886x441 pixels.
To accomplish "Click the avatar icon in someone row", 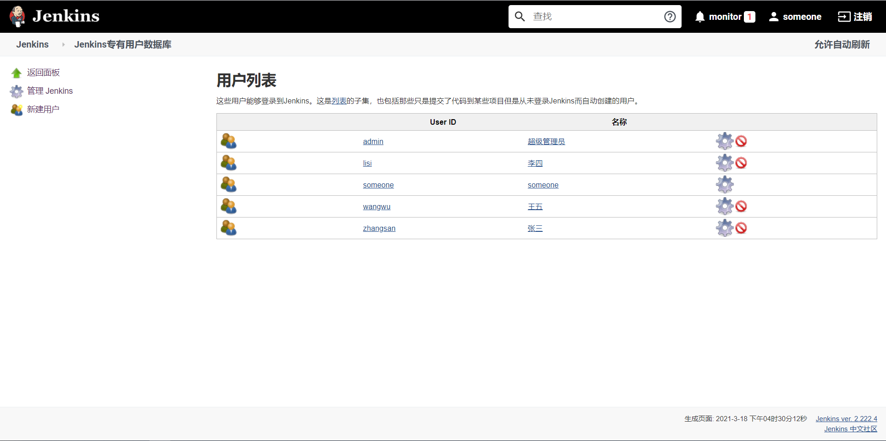I will coord(228,185).
